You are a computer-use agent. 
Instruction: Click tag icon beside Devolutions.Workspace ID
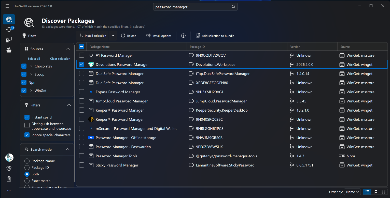191,65
